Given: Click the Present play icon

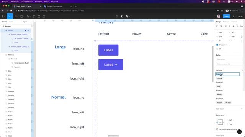Looking at the screenshot, I should click(234, 16).
